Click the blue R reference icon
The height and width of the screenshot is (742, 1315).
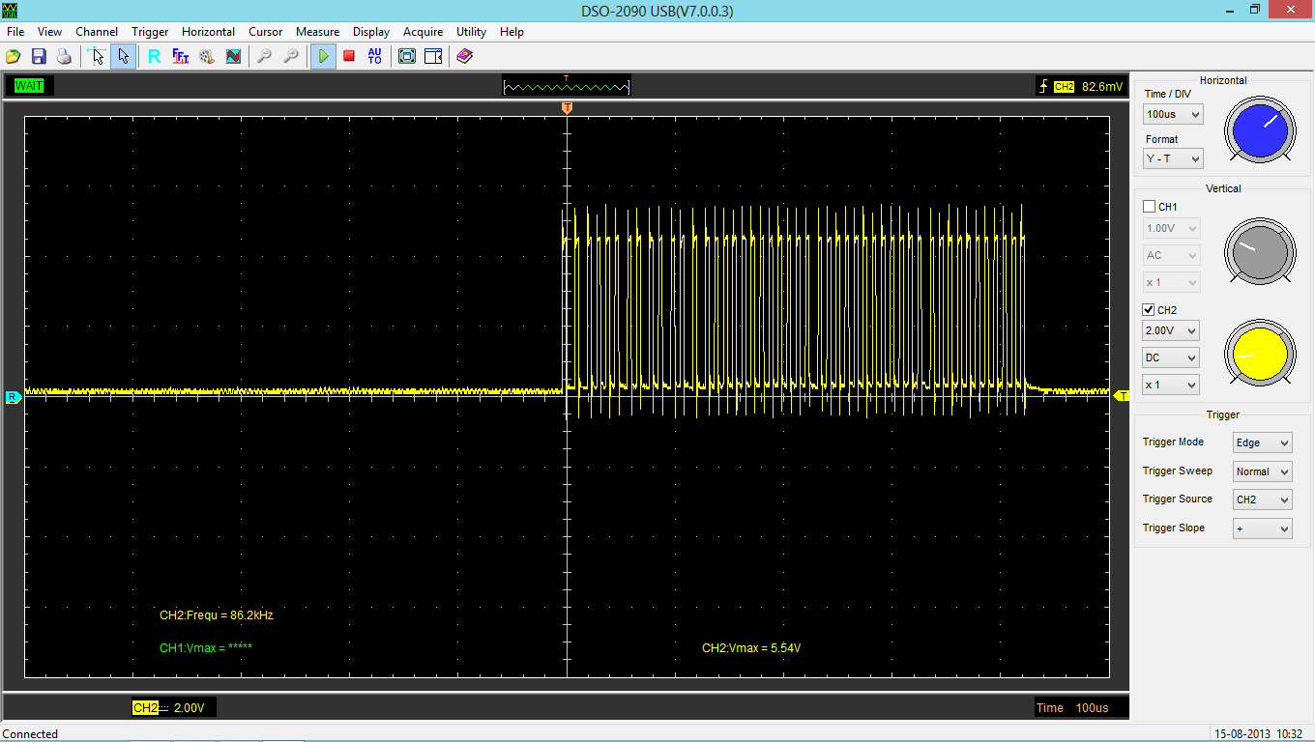(x=154, y=57)
